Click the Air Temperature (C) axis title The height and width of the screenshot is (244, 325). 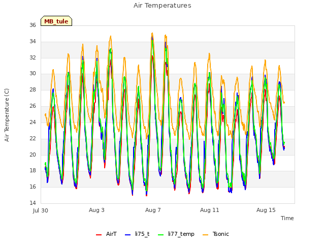tap(7, 115)
